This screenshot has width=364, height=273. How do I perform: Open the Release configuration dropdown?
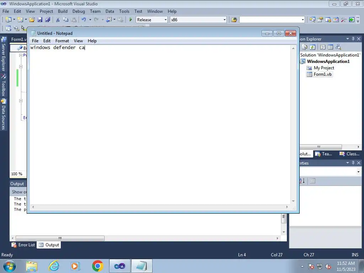(166, 20)
